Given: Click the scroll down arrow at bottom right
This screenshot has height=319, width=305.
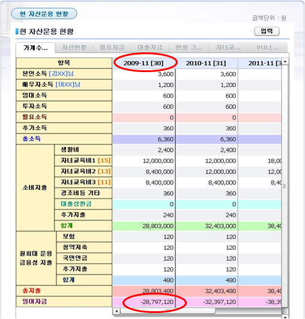Looking at the screenshot, I should tap(285, 316).
